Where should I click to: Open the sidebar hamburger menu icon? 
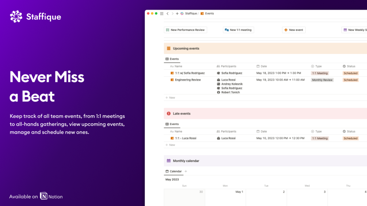tap(162, 13)
